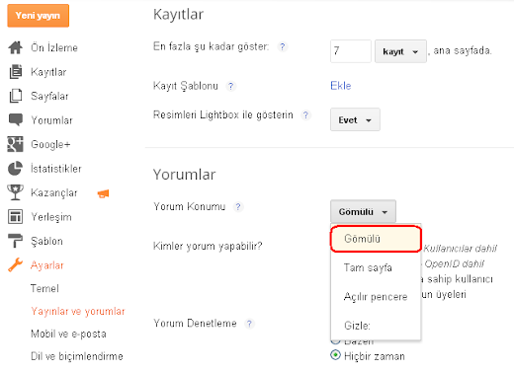Viewport: 514px width, 372px height.
Task: Choose Açılır pencere option
Action: pos(376,297)
